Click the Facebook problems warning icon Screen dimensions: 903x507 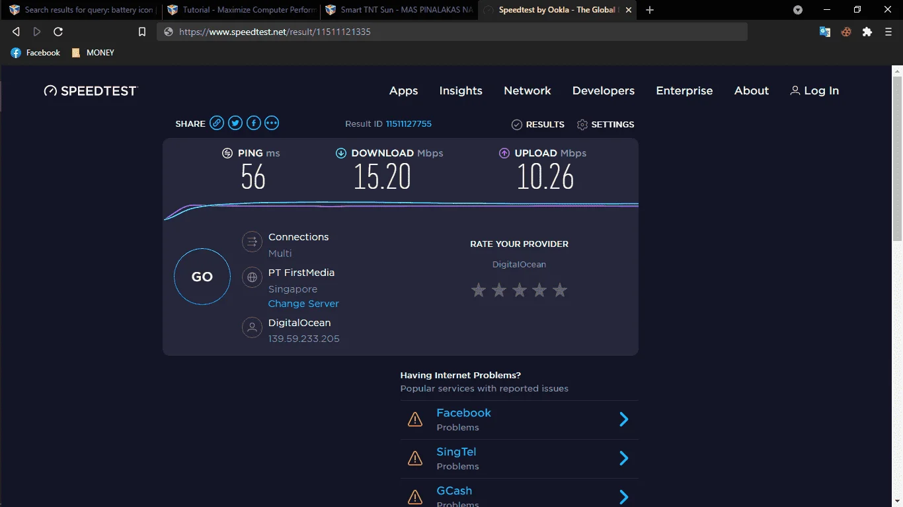point(415,419)
